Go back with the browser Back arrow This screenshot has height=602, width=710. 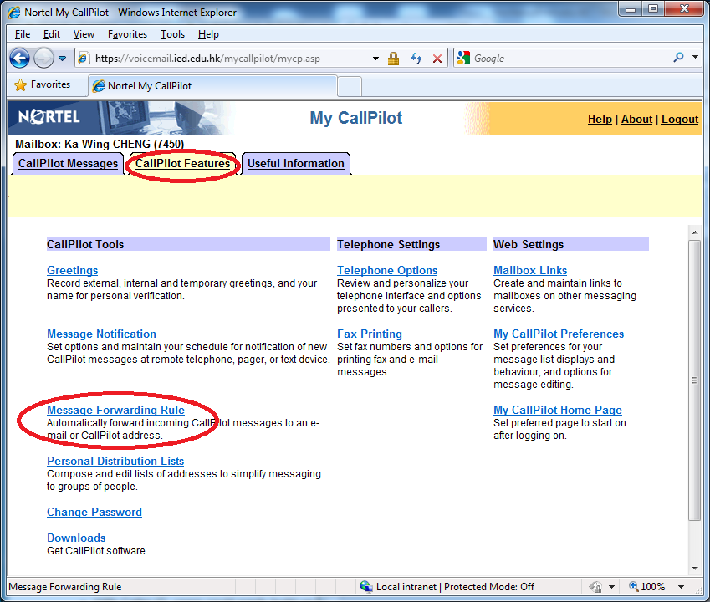tap(19, 58)
